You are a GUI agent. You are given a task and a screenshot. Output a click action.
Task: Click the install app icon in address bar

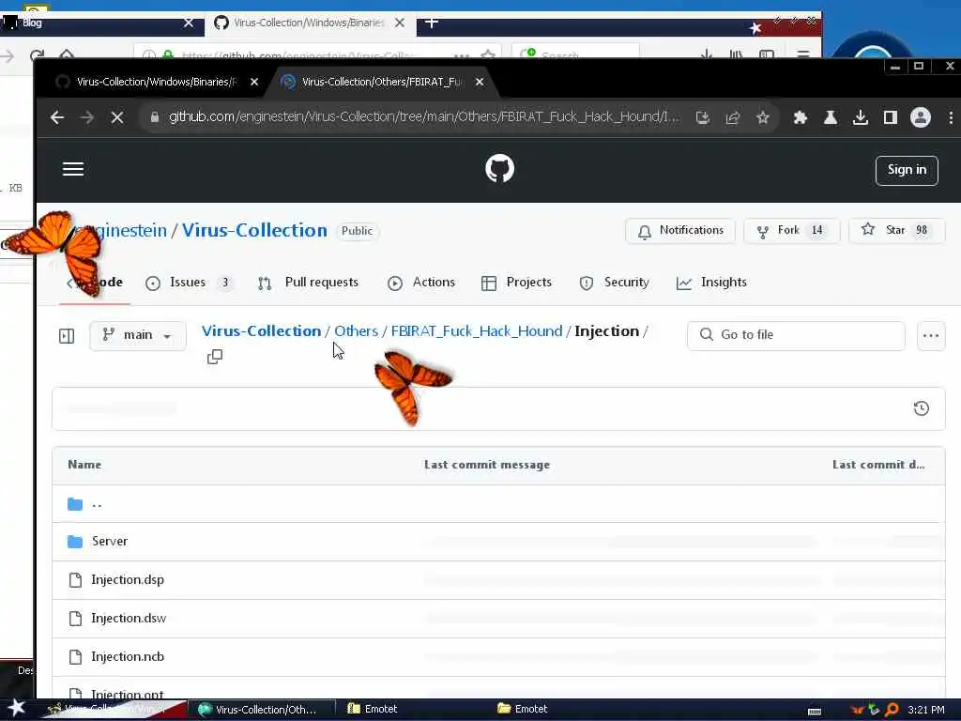702,117
